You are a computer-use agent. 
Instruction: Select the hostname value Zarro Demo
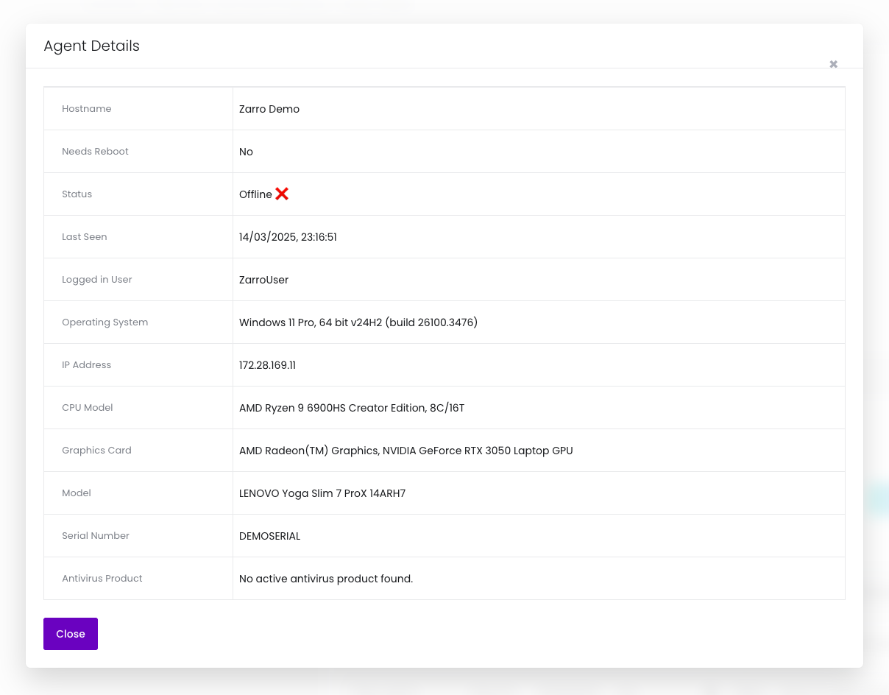(269, 109)
